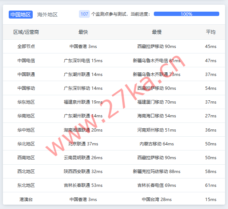Screen dimensions: 228x209
Task: Click 湖南湘潭联通 20ms cell
Action: (83, 130)
